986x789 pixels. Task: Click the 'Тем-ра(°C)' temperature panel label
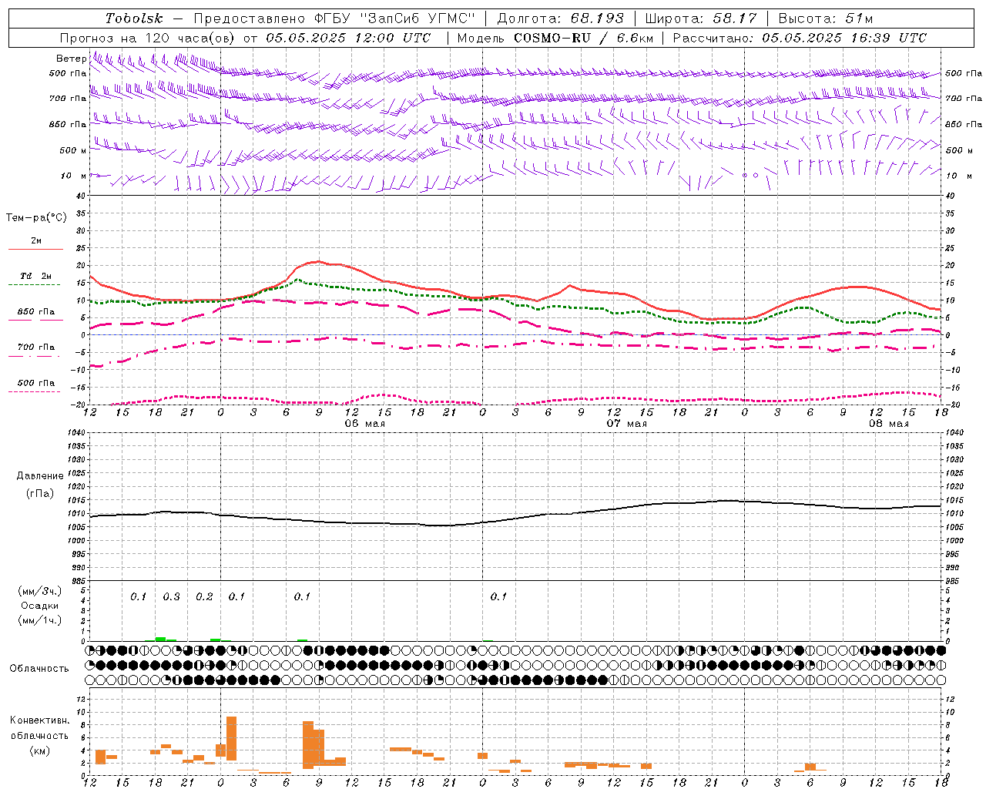(x=36, y=218)
